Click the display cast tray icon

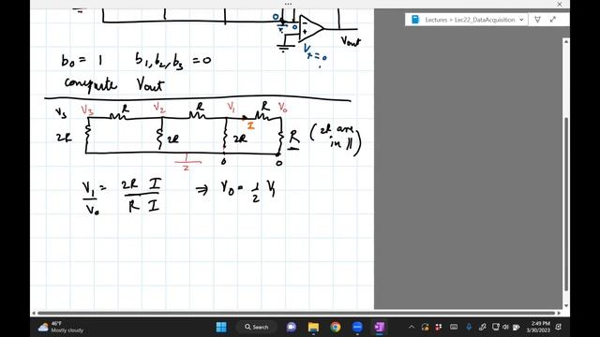[496, 327]
